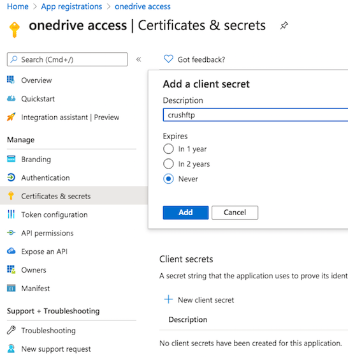Click the Troubleshooting wrench icon

(11, 330)
